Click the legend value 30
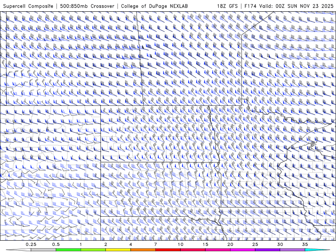336x252 pixels. pos(280,244)
